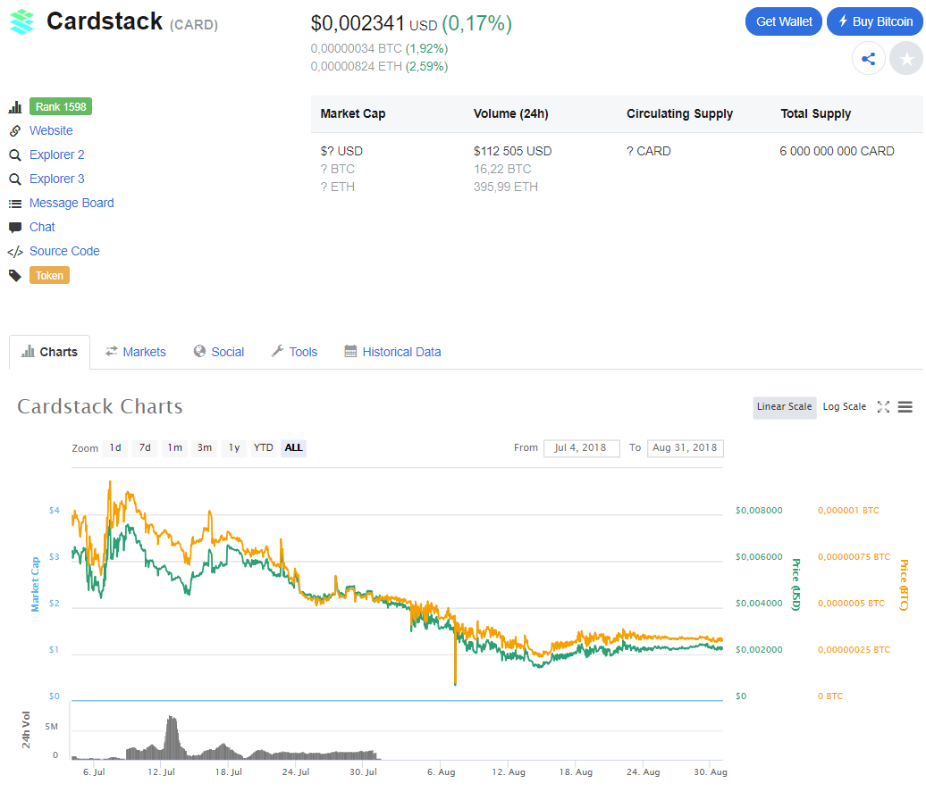Screen dimensions: 926x792
Task: Click the globe icon of Social tab
Action: pos(199,351)
